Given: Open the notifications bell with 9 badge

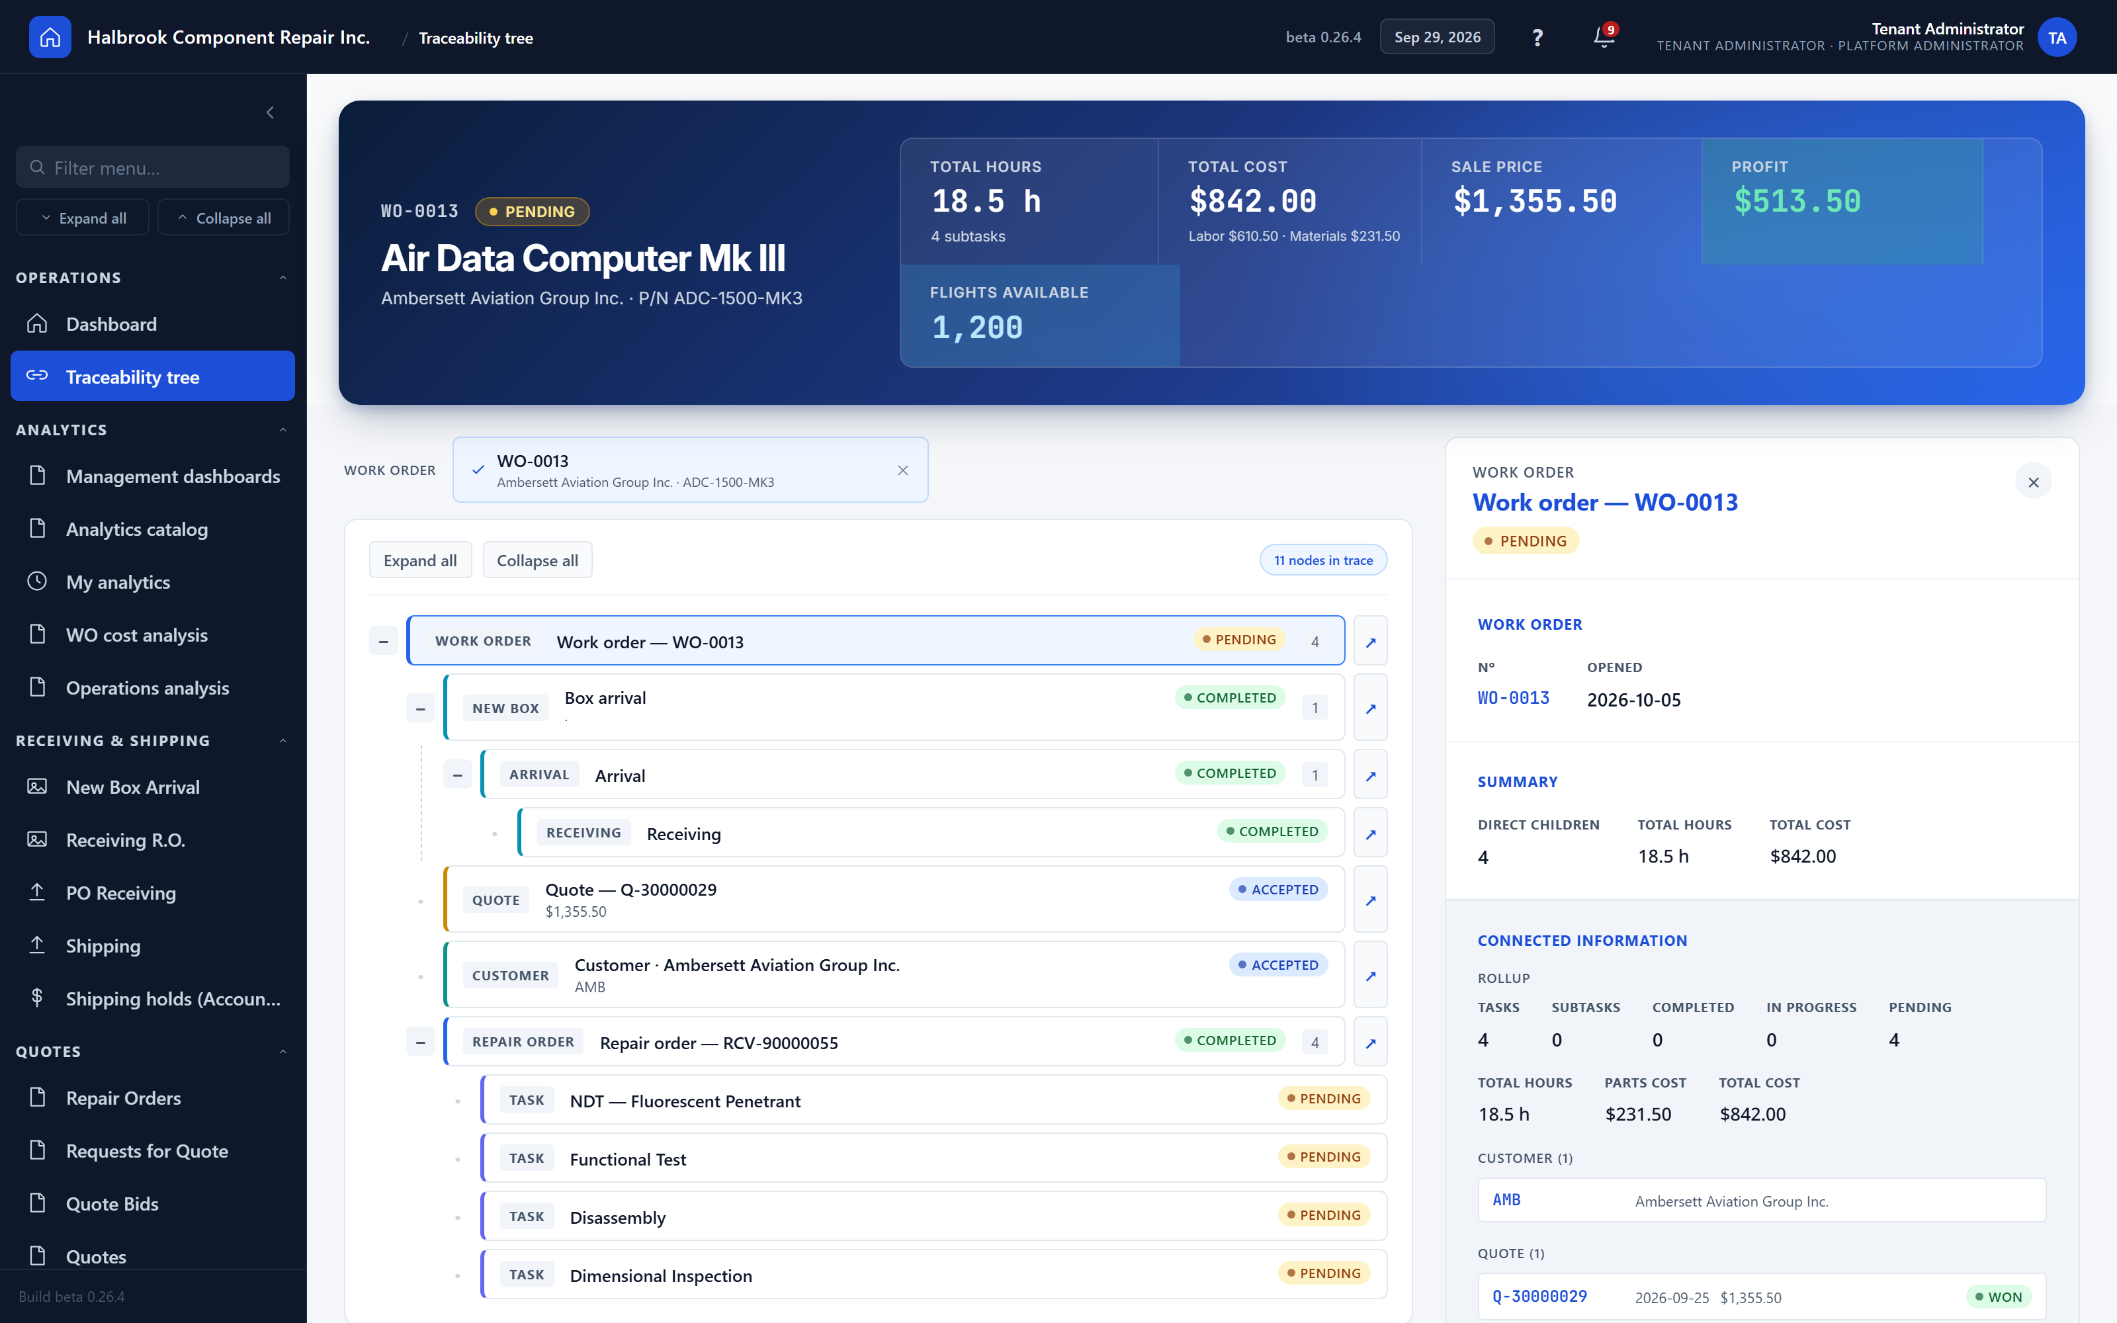Looking at the screenshot, I should (x=1604, y=37).
